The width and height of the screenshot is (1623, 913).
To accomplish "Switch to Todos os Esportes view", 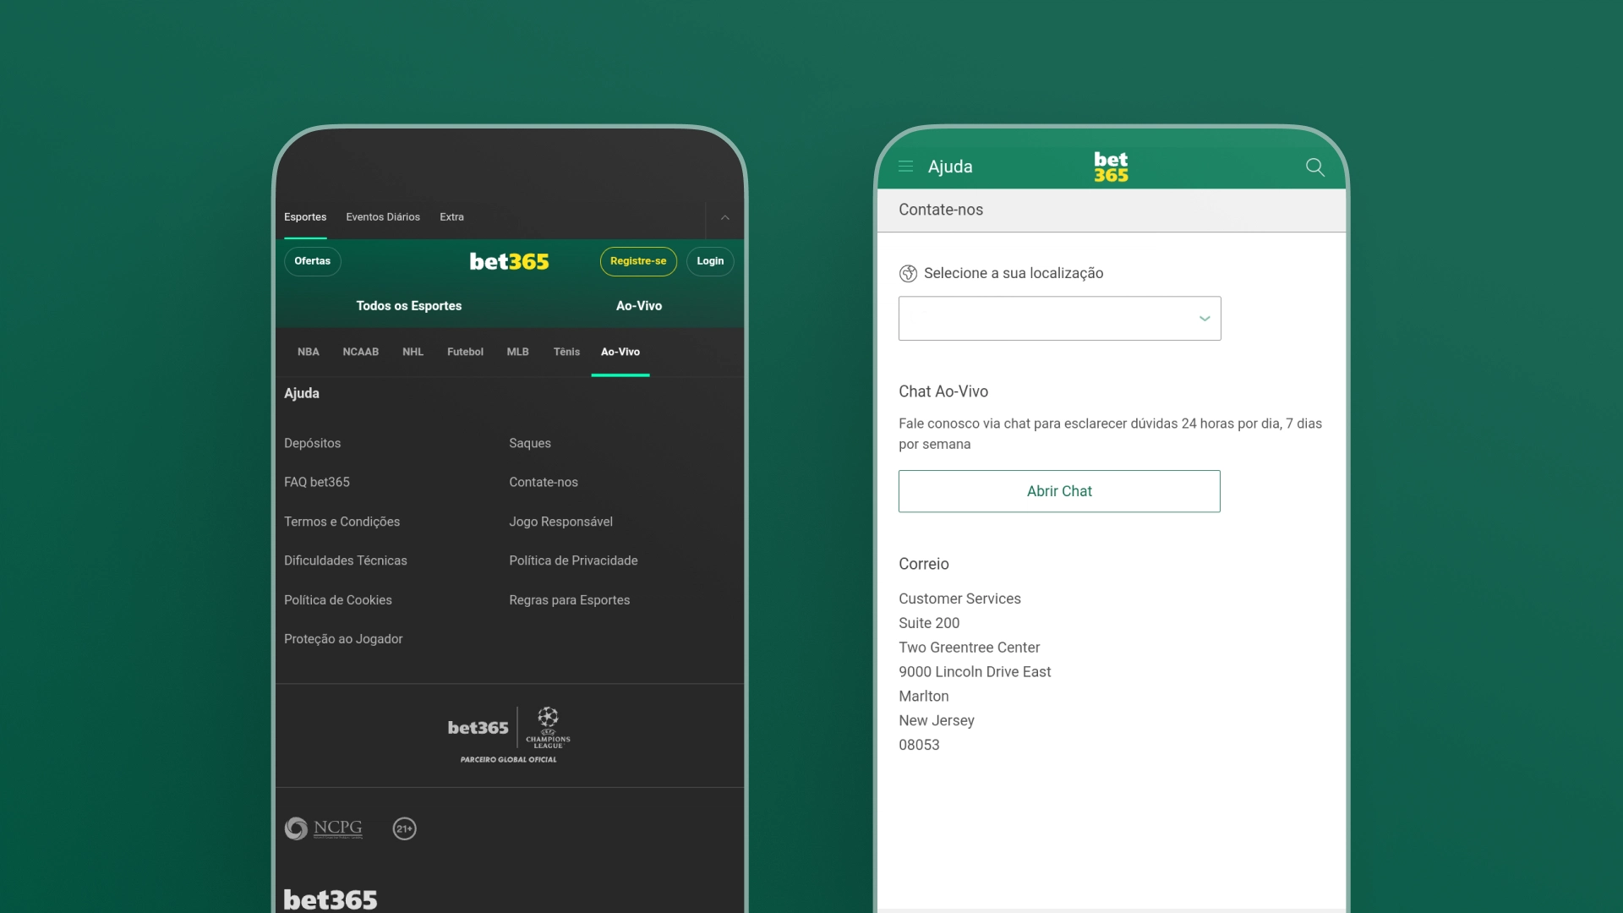I will (409, 305).
